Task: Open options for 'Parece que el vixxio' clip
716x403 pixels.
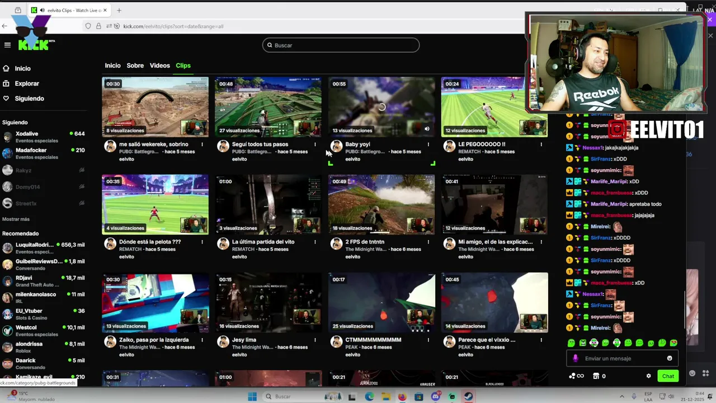Action: coord(541,340)
